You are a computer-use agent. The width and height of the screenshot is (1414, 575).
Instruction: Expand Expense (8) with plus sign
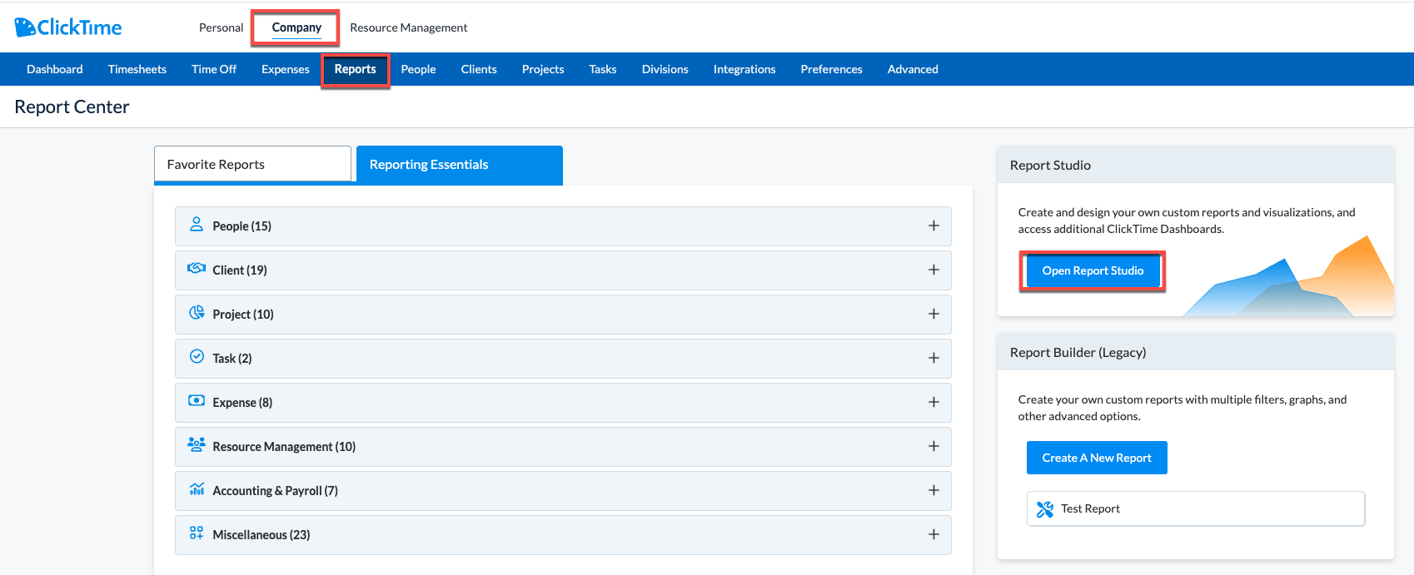coord(934,402)
